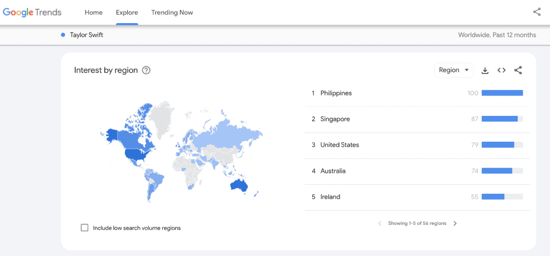
Task: Click the share icon in the top header
Action: [x=537, y=12]
